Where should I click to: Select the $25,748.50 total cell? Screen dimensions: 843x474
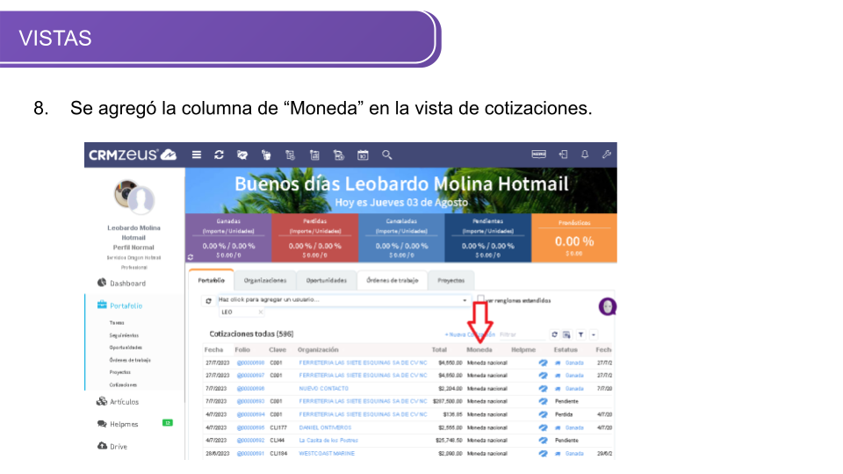pos(449,440)
